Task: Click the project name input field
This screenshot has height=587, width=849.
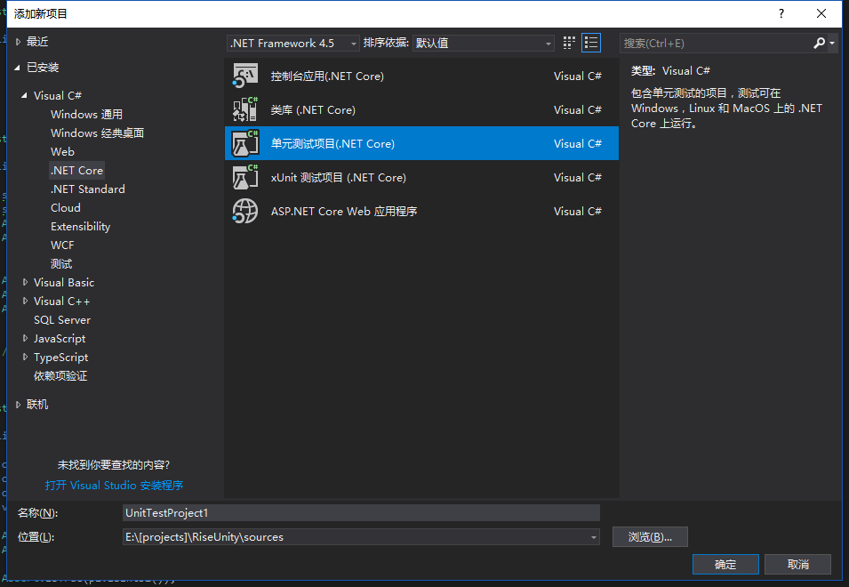Action: pos(361,513)
